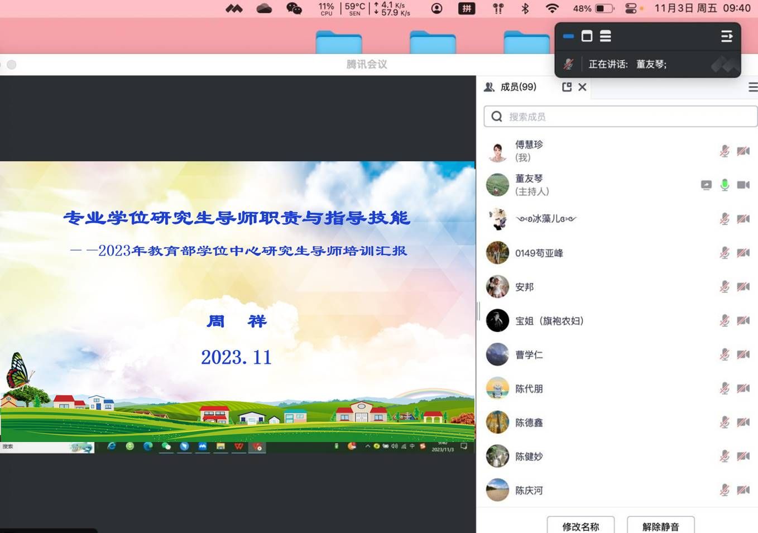Click 董友琴's screen sharing icon

tap(706, 185)
